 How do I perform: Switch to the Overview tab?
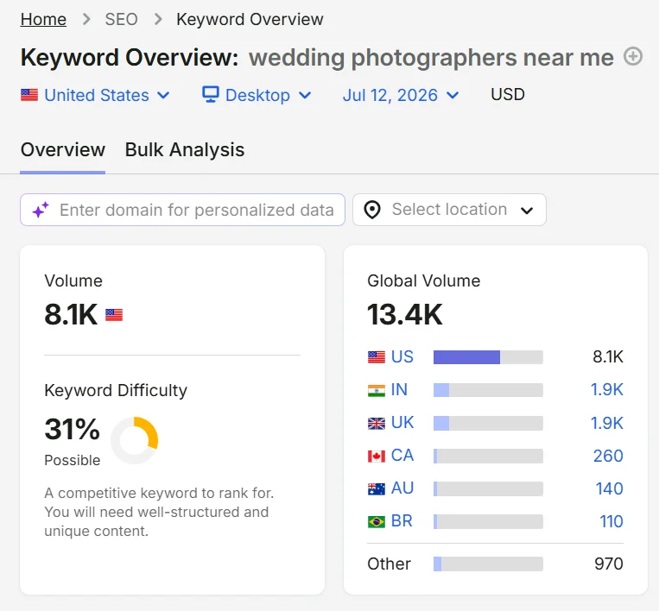[63, 150]
